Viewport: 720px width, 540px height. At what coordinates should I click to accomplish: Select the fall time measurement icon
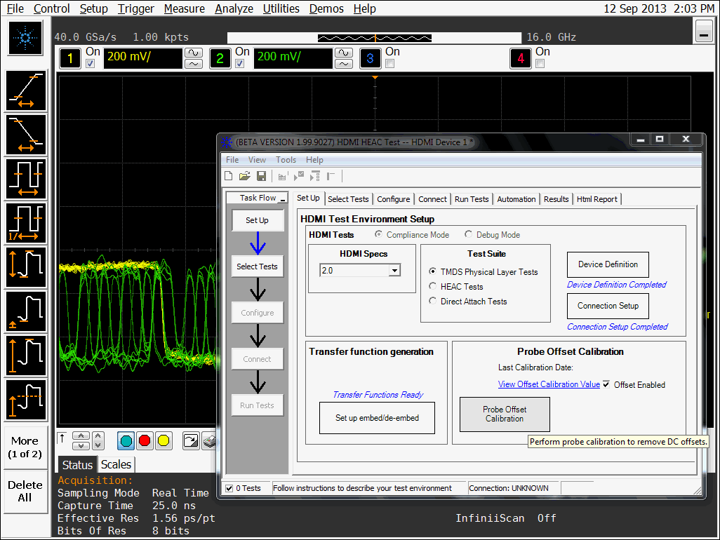click(26, 135)
